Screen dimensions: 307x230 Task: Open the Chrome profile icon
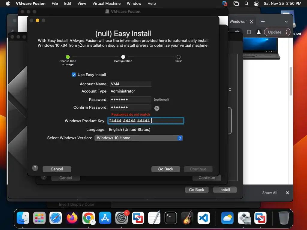pos(259,32)
